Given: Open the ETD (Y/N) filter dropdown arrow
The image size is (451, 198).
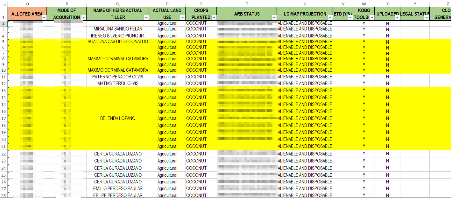Looking at the screenshot, I should [x=350, y=18].
